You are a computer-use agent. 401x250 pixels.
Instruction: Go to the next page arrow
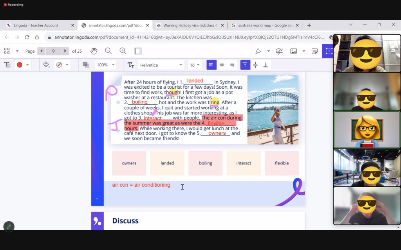[x=65, y=51]
